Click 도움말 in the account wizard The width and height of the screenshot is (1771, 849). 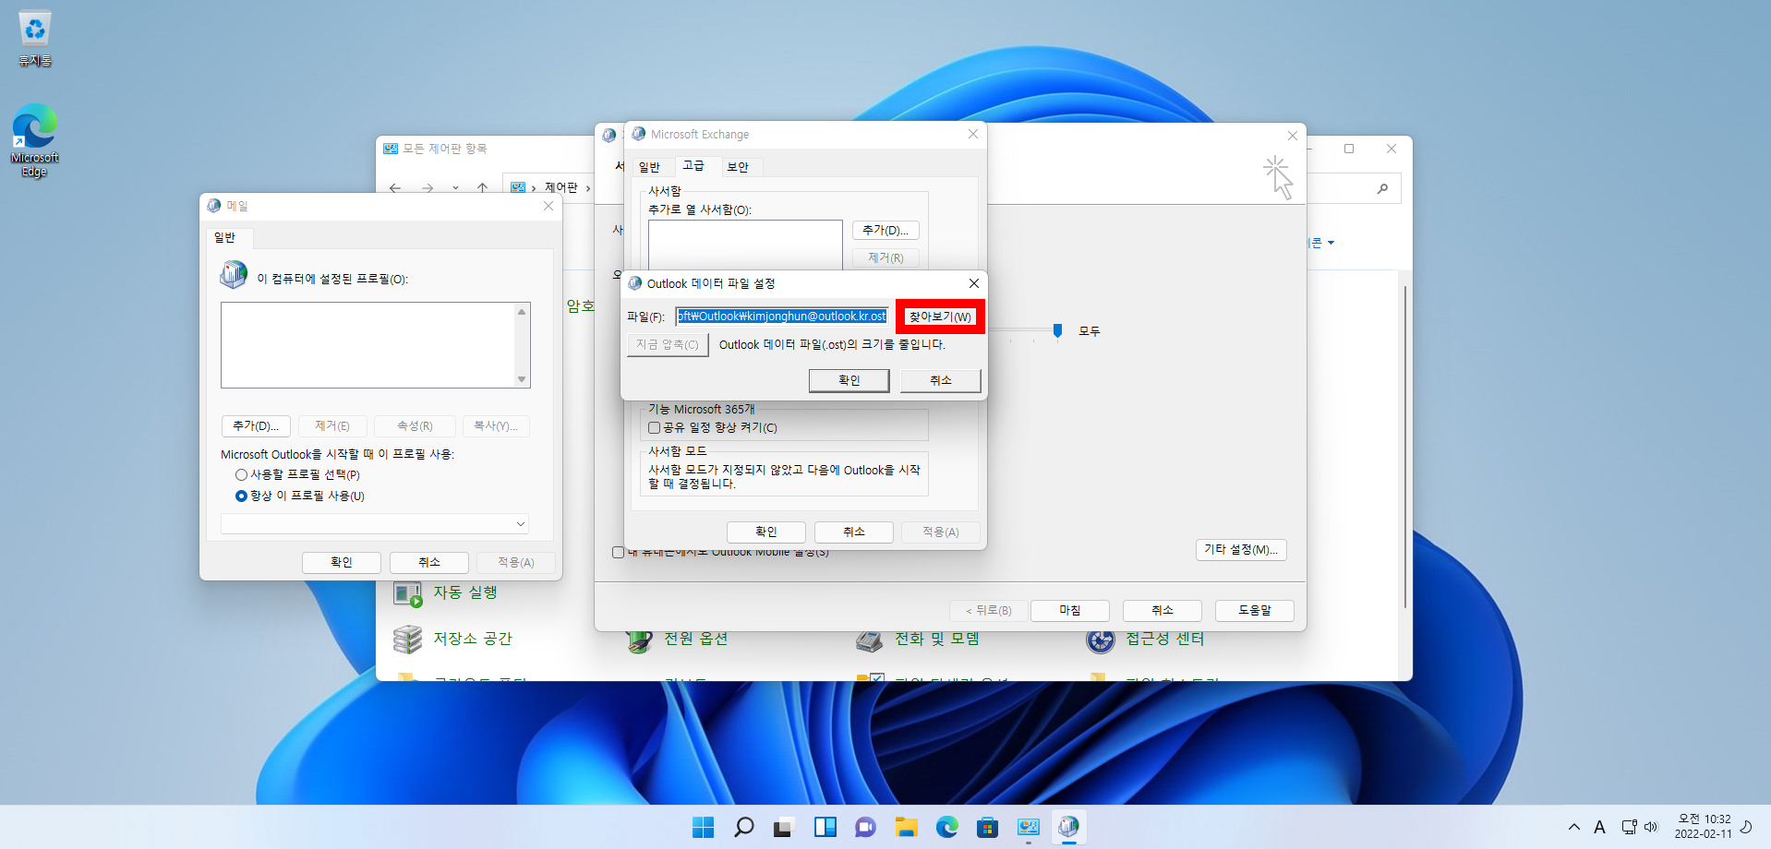pyautogui.click(x=1255, y=611)
